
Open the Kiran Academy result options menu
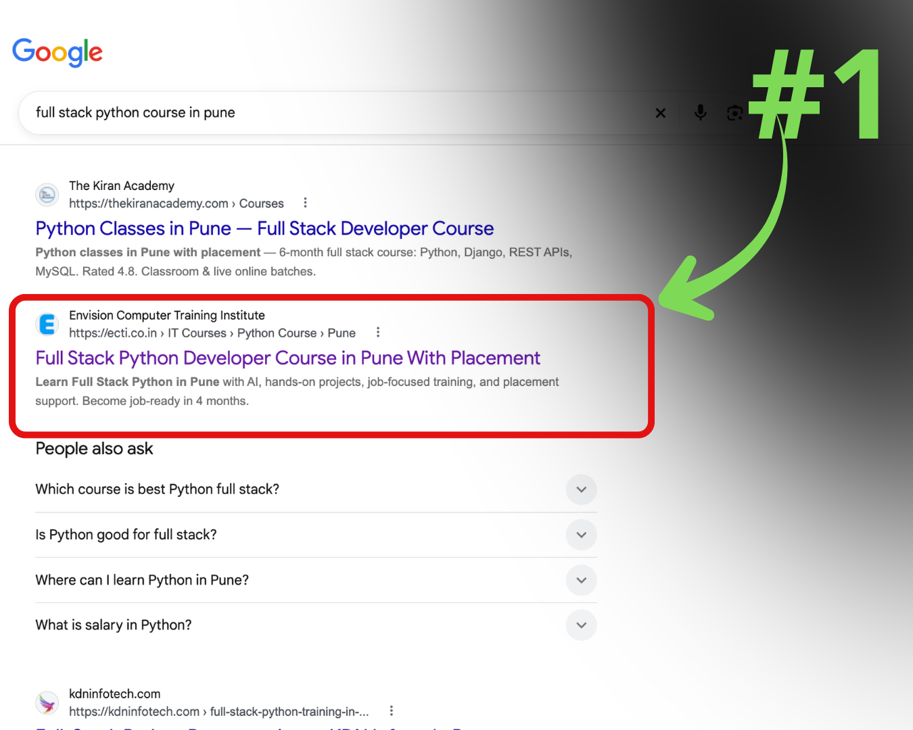pyautogui.click(x=306, y=203)
